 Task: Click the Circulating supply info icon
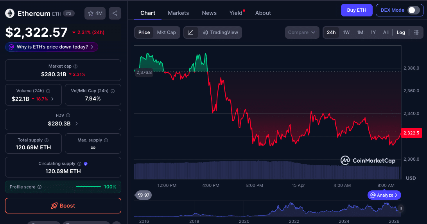[79, 163]
